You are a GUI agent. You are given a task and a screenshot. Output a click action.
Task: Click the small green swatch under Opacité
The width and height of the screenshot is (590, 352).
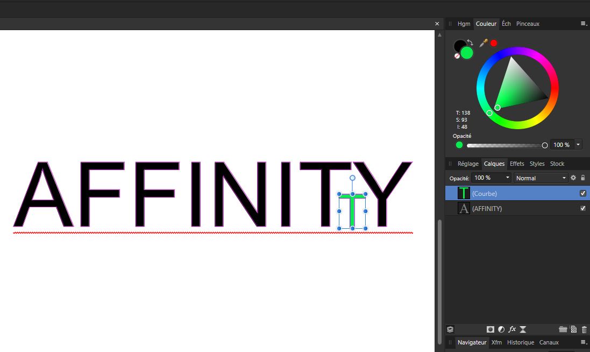[459, 145]
